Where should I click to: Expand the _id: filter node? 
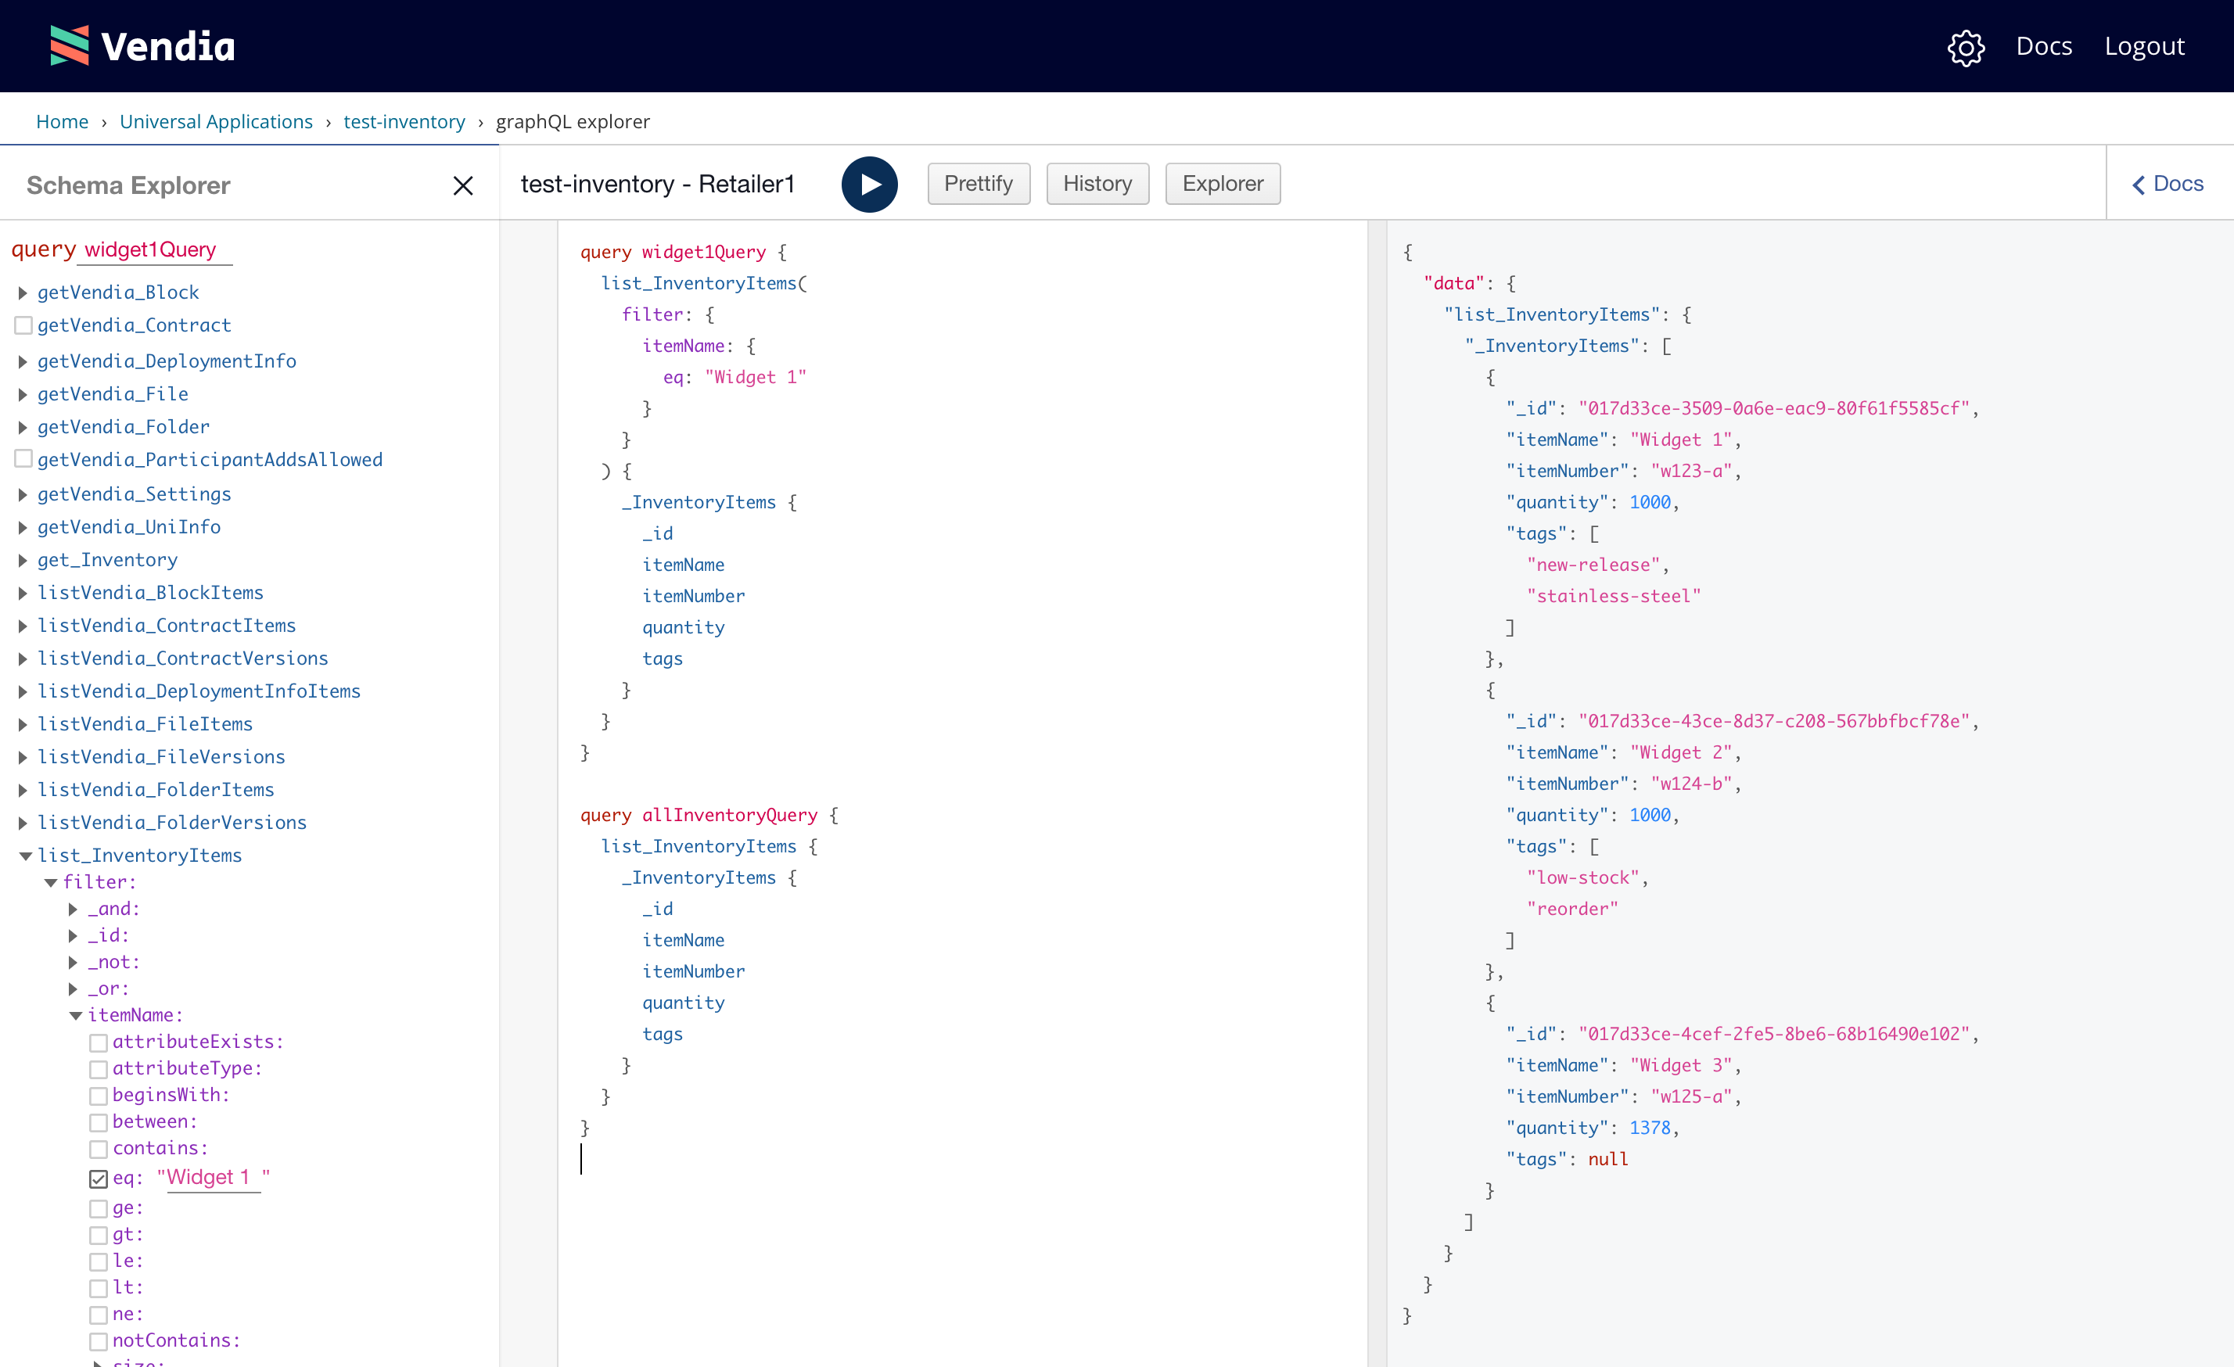[74, 935]
